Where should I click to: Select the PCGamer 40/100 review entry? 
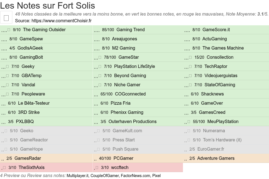pos(123,158)
